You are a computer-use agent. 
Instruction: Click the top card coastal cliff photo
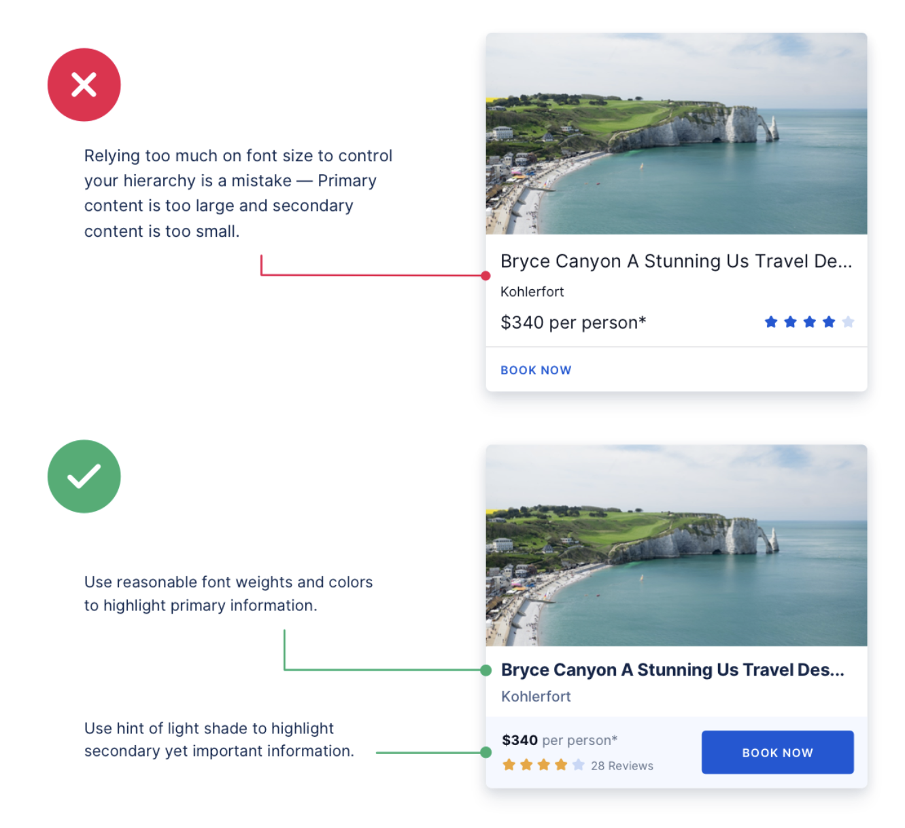(x=677, y=134)
